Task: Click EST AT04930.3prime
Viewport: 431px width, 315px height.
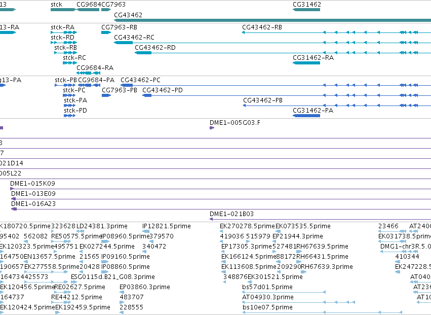Action: (268, 297)
